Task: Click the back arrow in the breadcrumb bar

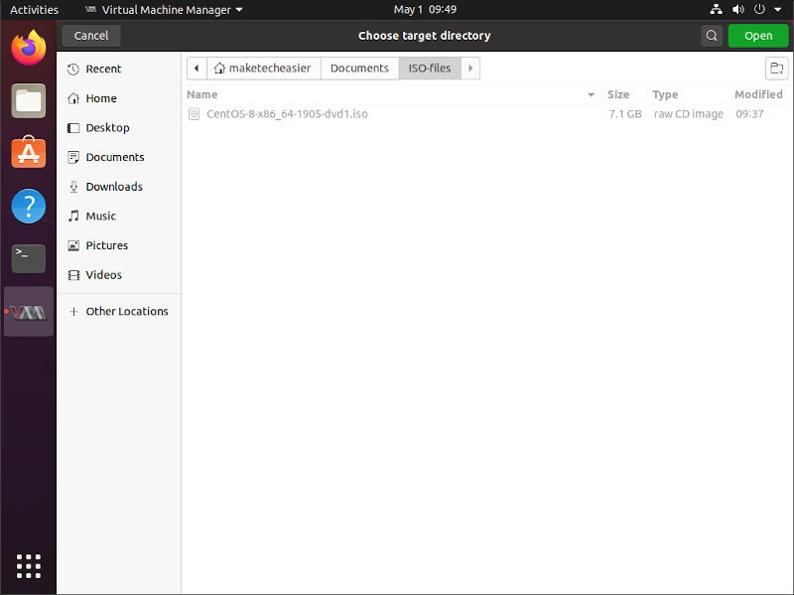Action: (x=197, y=69)
